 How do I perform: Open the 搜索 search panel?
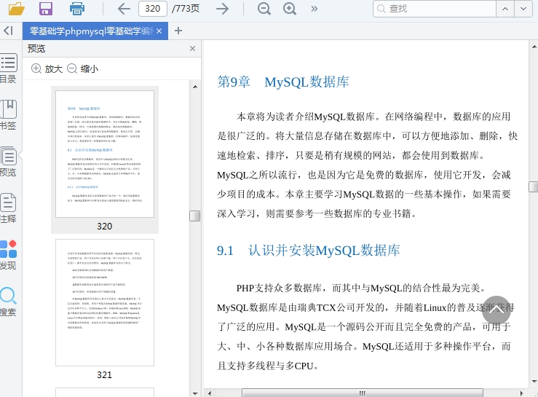click(8, 301)
